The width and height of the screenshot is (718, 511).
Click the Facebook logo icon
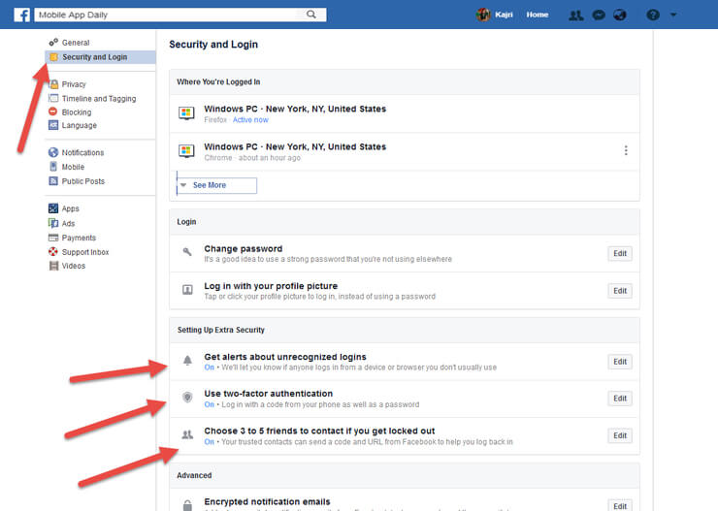coord(22,15)
